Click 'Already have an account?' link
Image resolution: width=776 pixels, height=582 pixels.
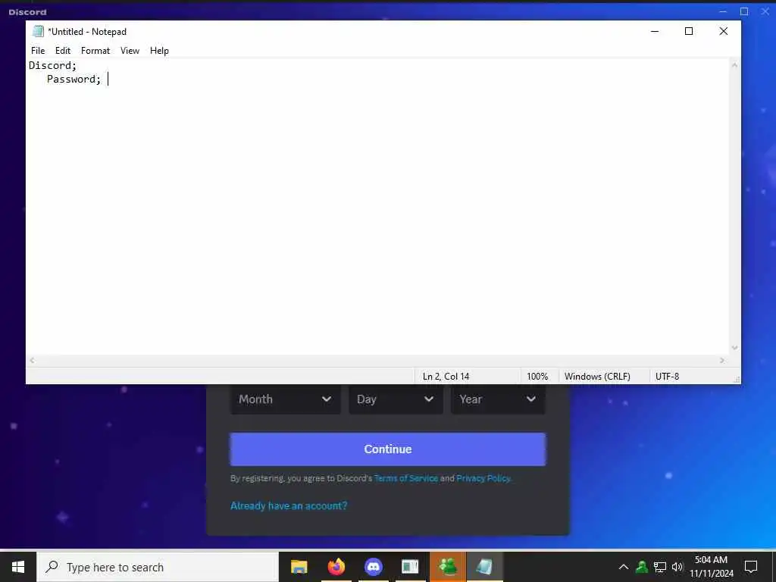(289, 505)
